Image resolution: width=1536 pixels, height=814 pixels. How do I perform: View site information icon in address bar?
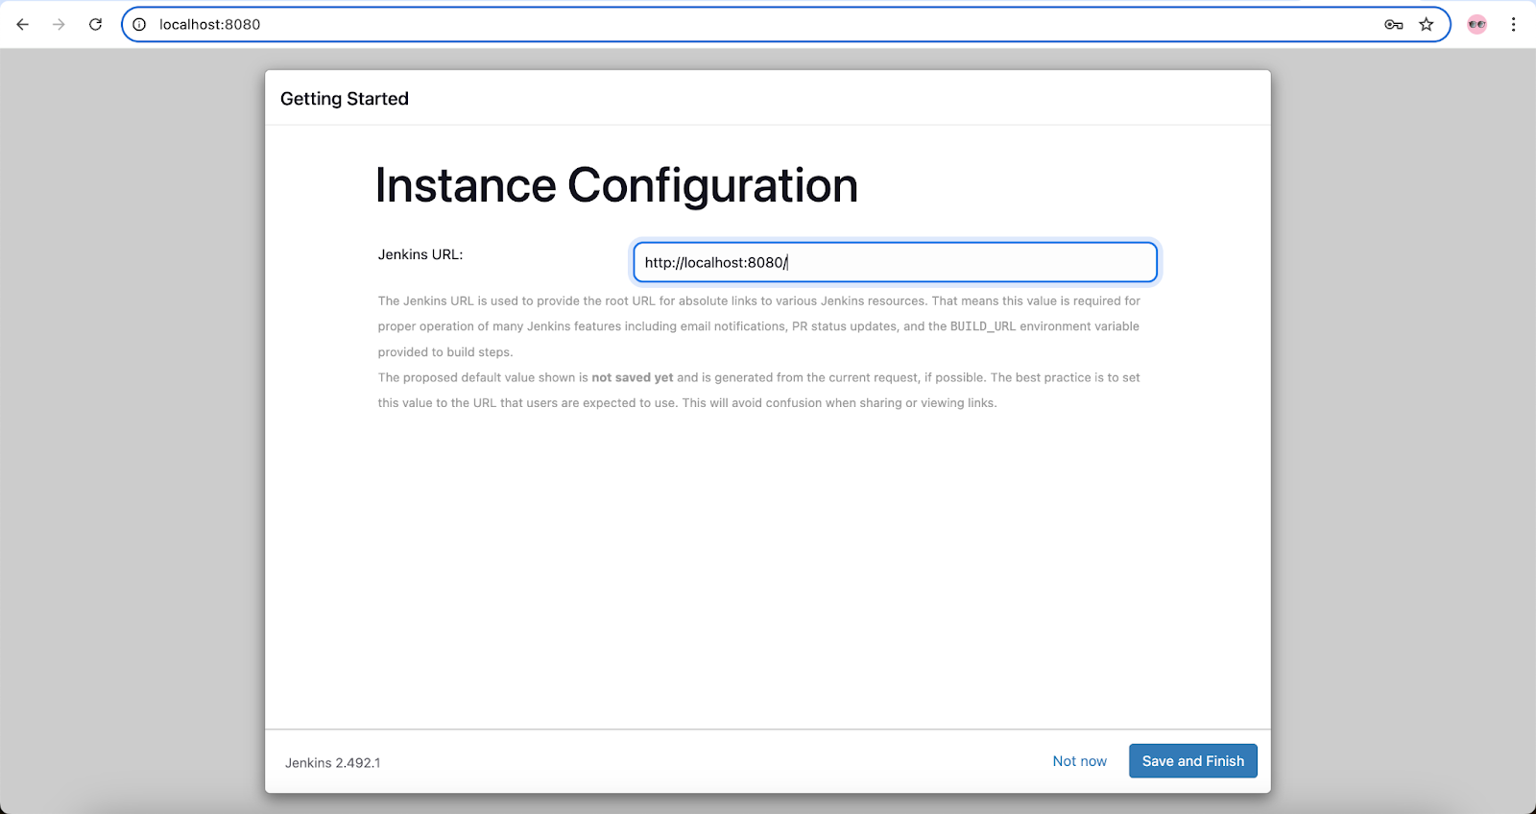pyautogui.click(x=139, y=24)
